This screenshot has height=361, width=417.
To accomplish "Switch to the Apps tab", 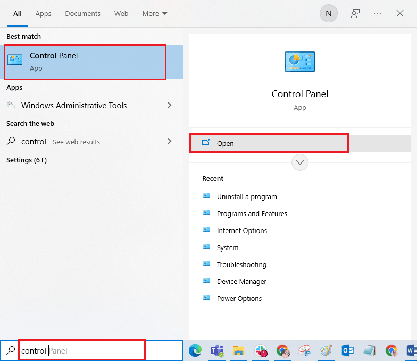I will tap(43, 14).
